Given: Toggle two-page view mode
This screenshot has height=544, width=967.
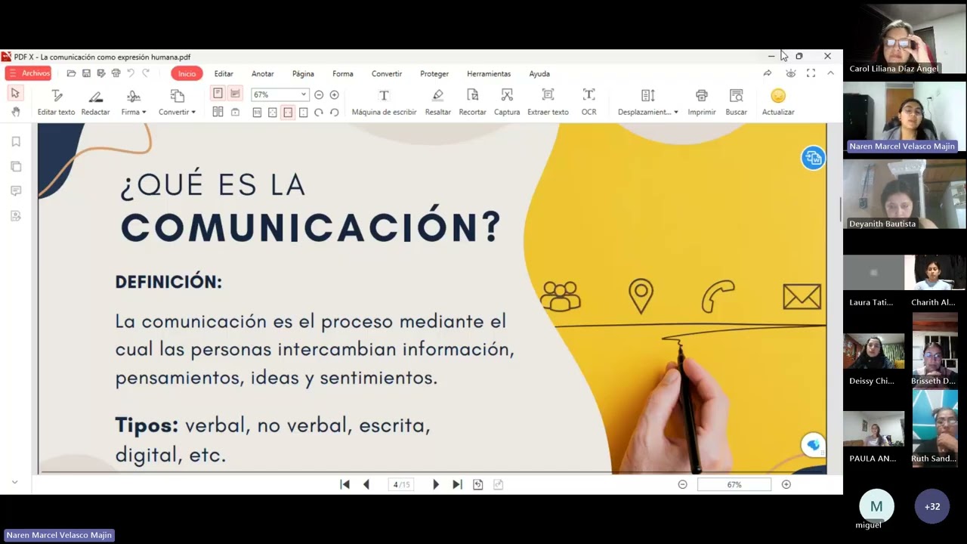Looking at the screenshot, I should [218, 112].
